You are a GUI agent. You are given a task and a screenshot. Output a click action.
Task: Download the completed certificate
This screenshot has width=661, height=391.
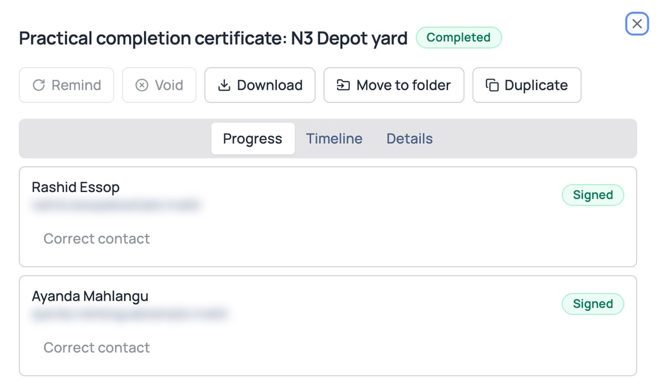[259, 85]
